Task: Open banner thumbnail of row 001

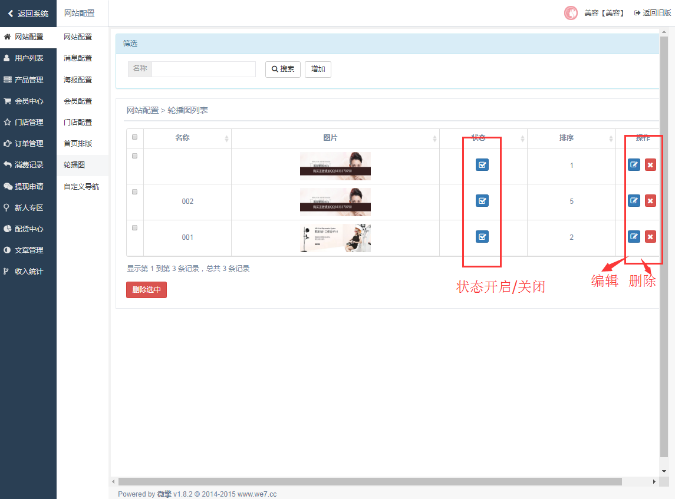Action: click(335, 238)
